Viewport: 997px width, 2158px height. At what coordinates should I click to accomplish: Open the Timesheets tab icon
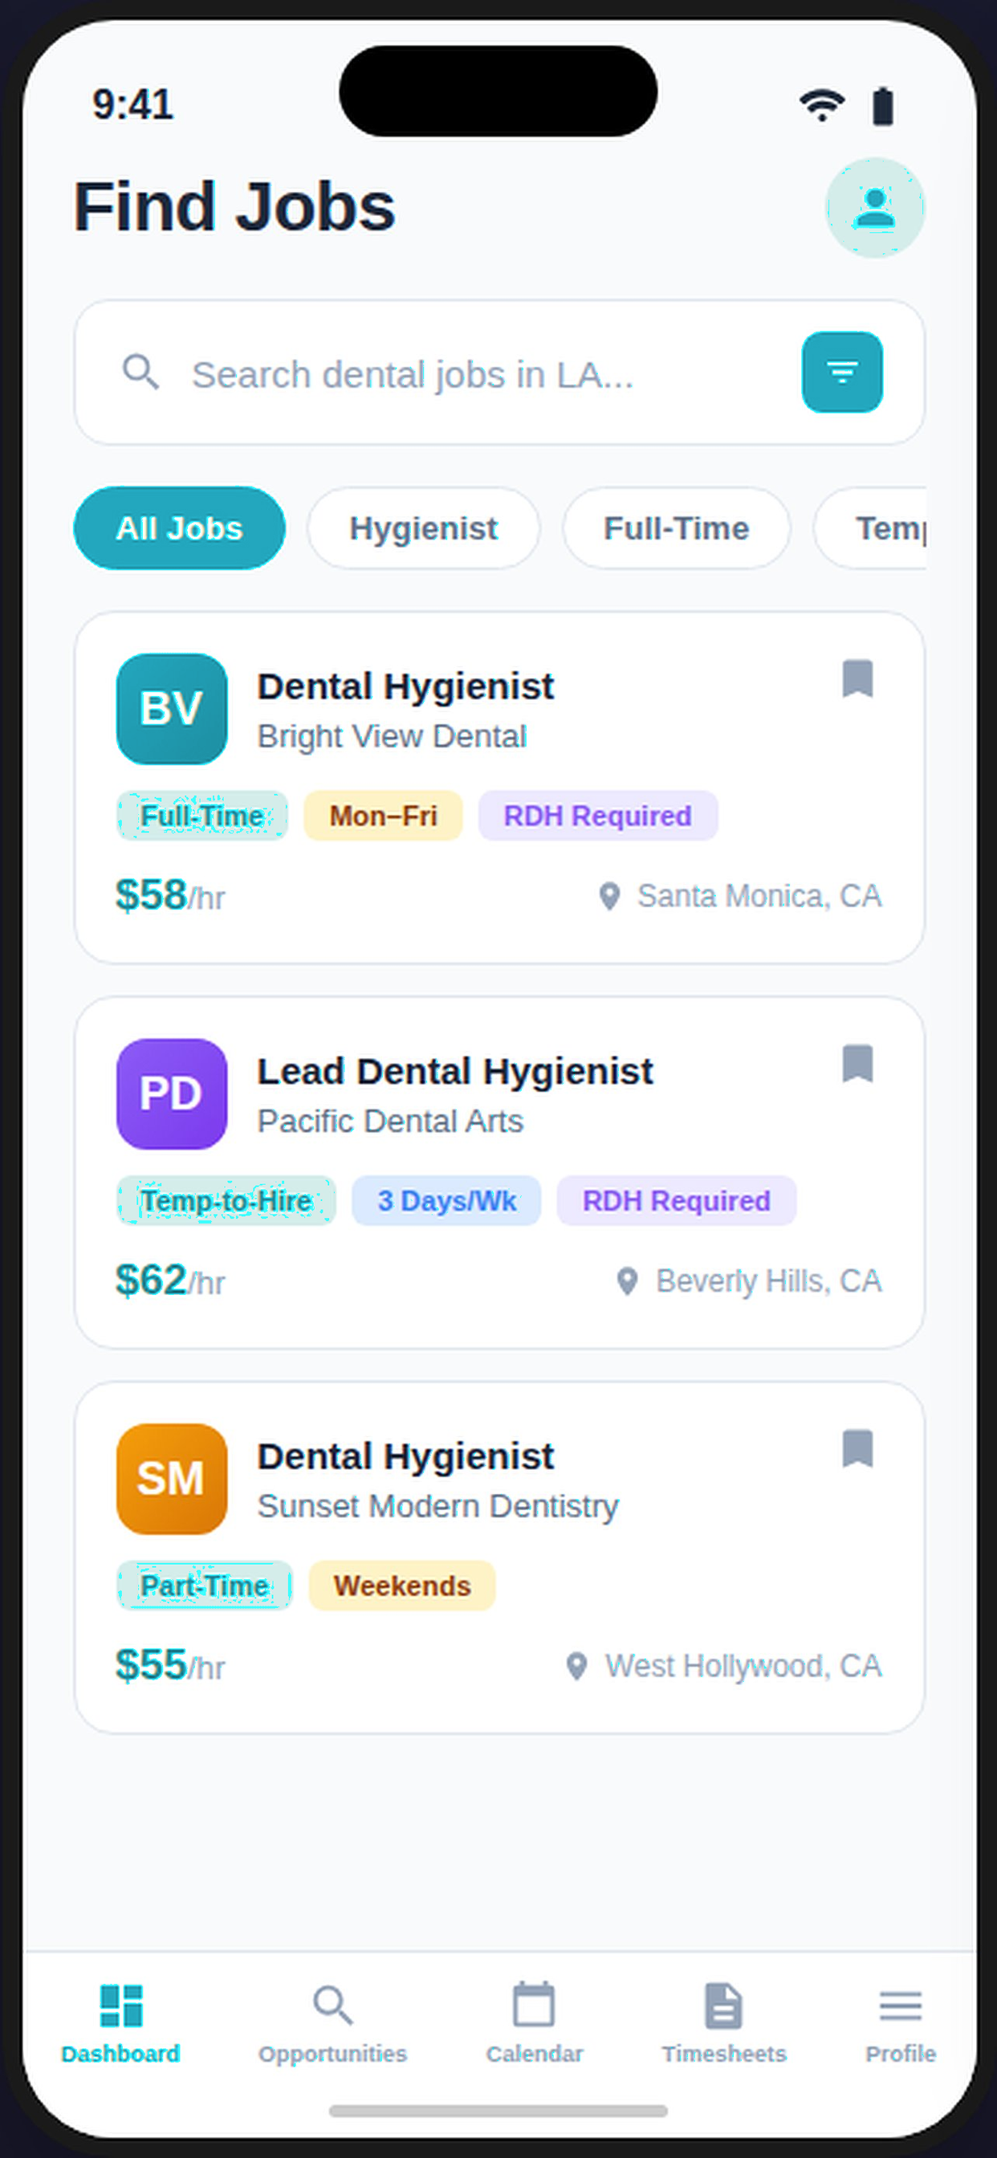(723, 2005)
